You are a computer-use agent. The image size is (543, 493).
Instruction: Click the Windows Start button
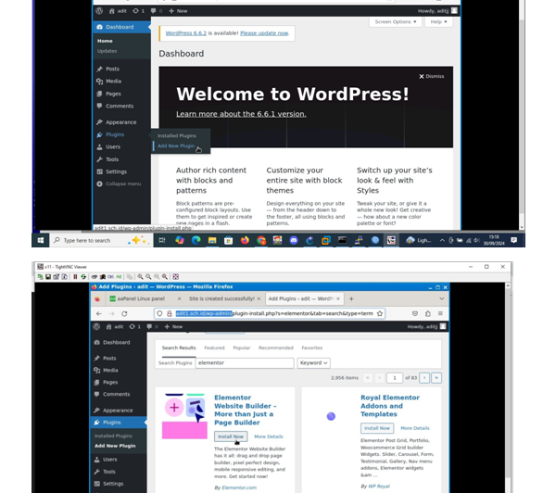coord(41,240)
